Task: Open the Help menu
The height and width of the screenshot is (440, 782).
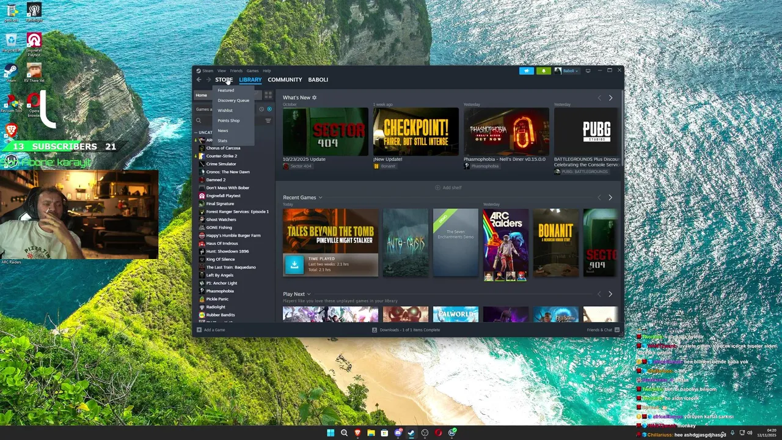Action: pyautogui.click(x=267, y=71)
